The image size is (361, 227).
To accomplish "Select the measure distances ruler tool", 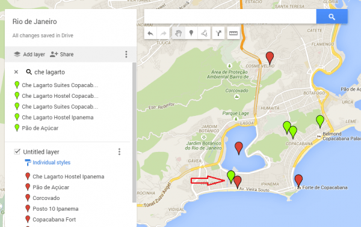I will [233, 34].
